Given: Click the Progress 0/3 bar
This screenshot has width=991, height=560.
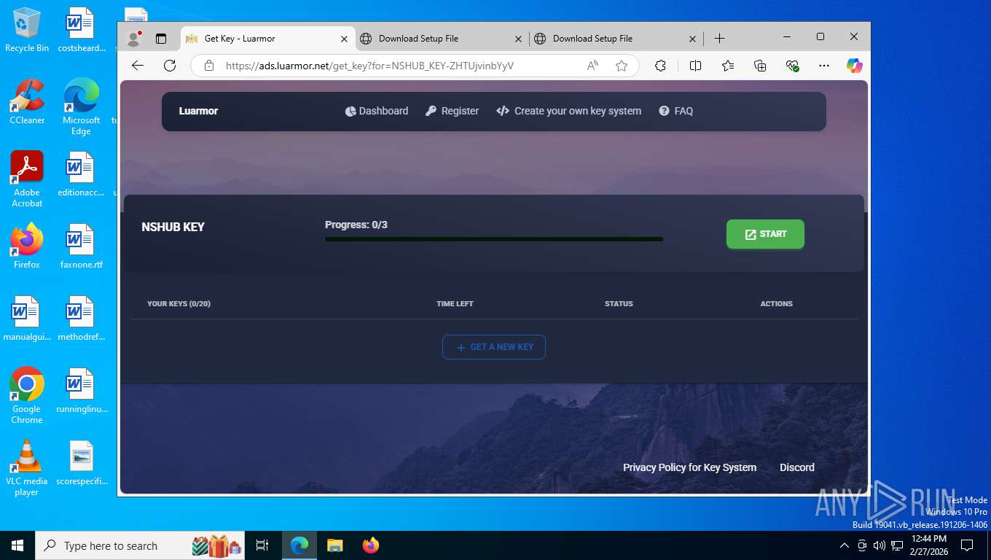Looking at the screenshot, I should [x=494, y=239].
